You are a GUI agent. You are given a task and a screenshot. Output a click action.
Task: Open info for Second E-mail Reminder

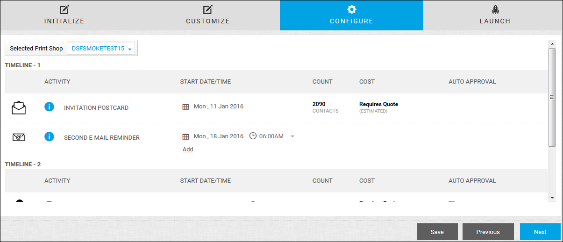pos(49,136)
